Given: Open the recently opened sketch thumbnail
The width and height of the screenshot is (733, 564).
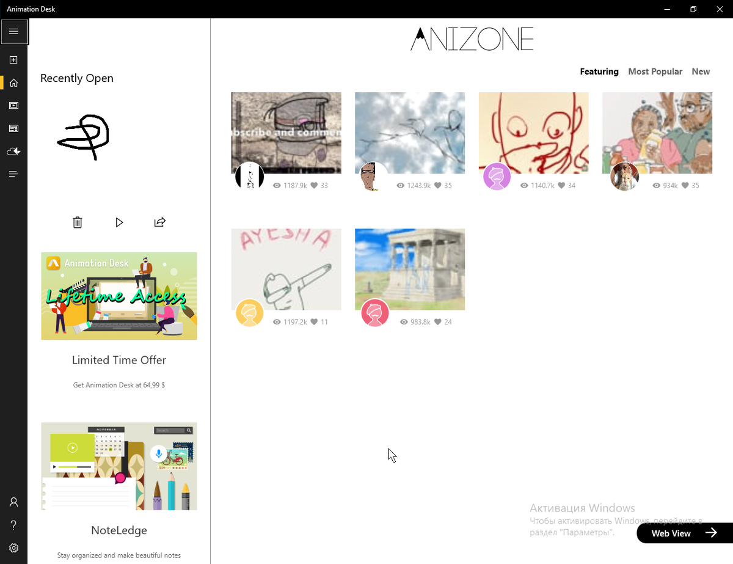Looking at the screenshot, I should point(84,137).
